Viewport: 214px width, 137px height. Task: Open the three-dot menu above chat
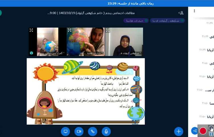point(194,11)
